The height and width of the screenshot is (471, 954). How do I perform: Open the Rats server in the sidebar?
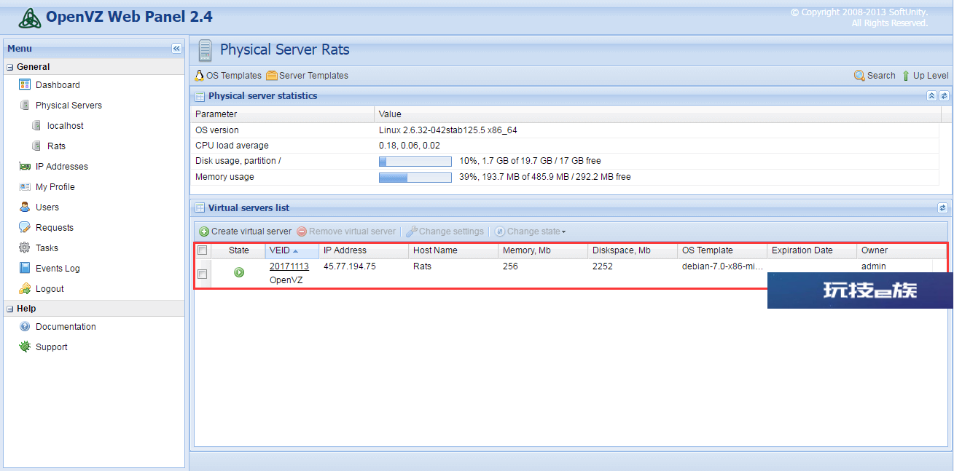[56, 146]
